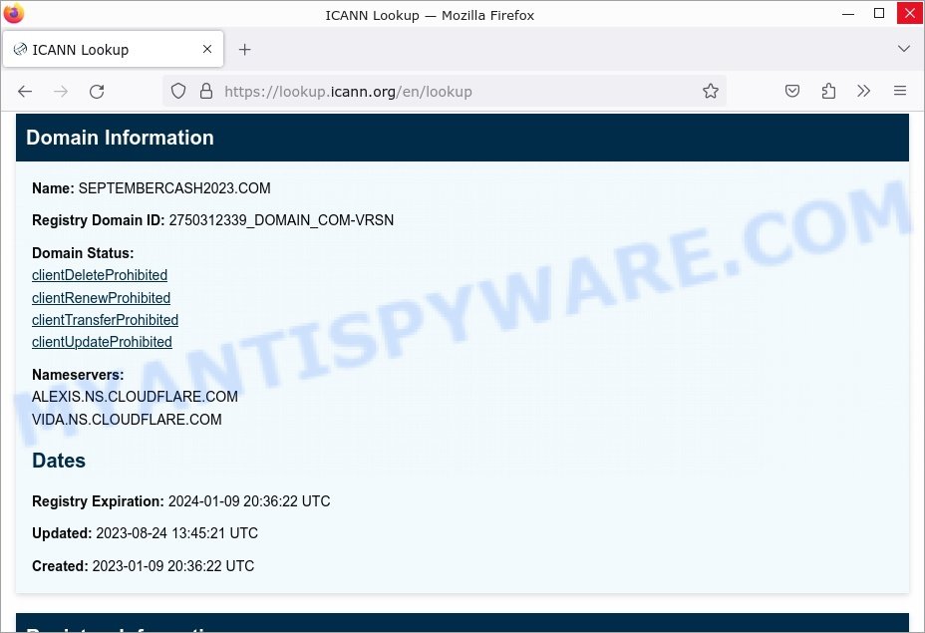This screenshot has height=633, width=925.
Task: Click the padlock site security icon
Action: coord(206,91)
